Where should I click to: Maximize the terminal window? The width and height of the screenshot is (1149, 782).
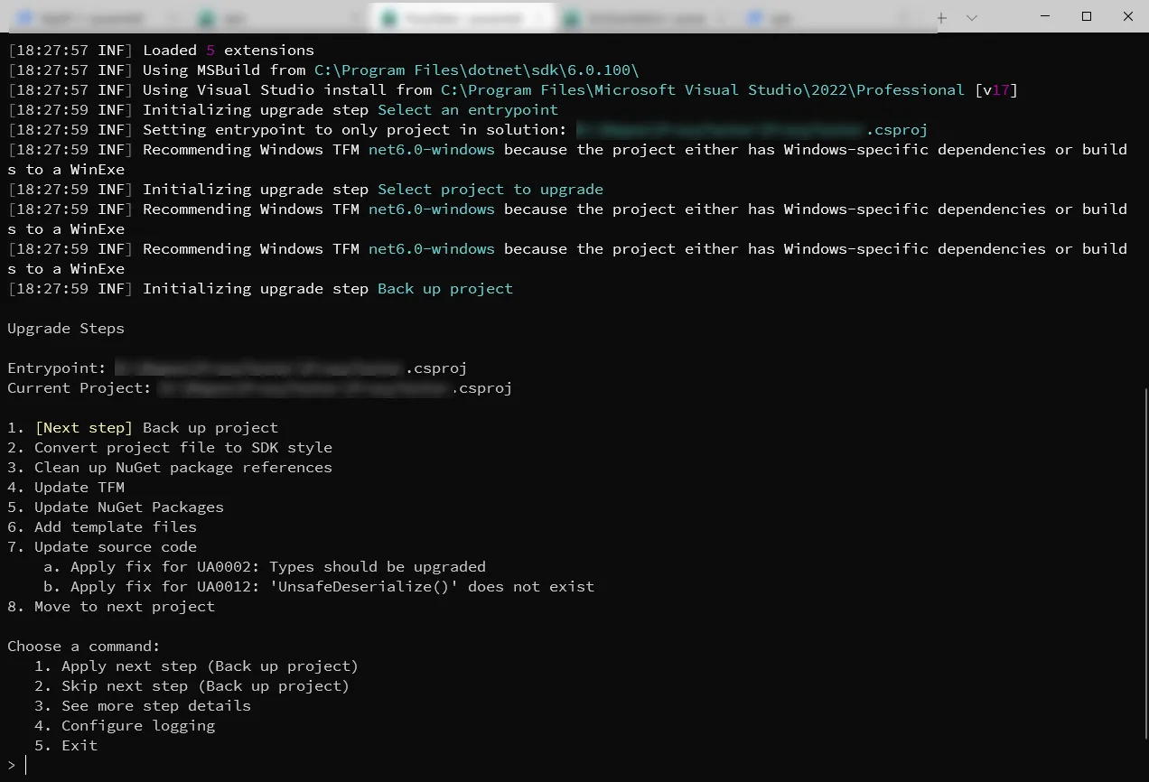(x=1087, y=16)
